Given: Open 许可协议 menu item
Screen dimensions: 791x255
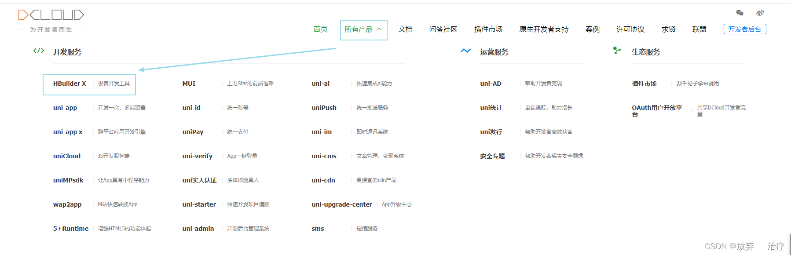Looking at the screenshot, I should click(x=630, y=29).
